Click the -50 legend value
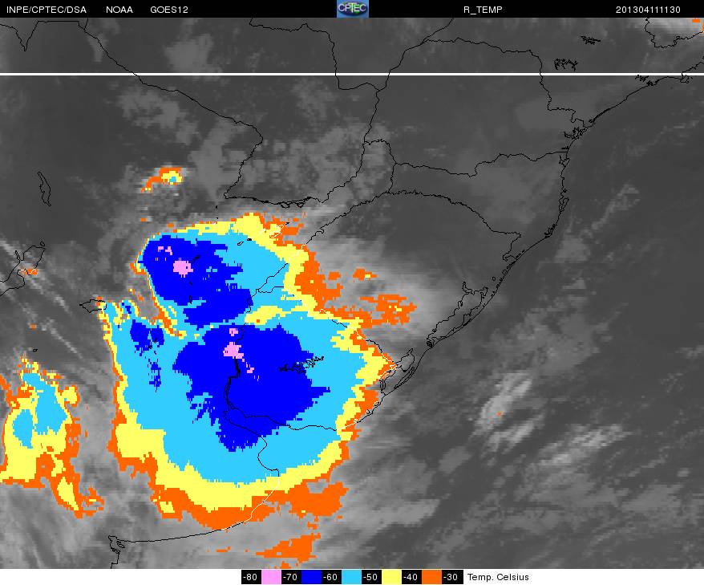The height and width of the screenshot is (585, 704). pyautogui.click(x=371, y=577)
